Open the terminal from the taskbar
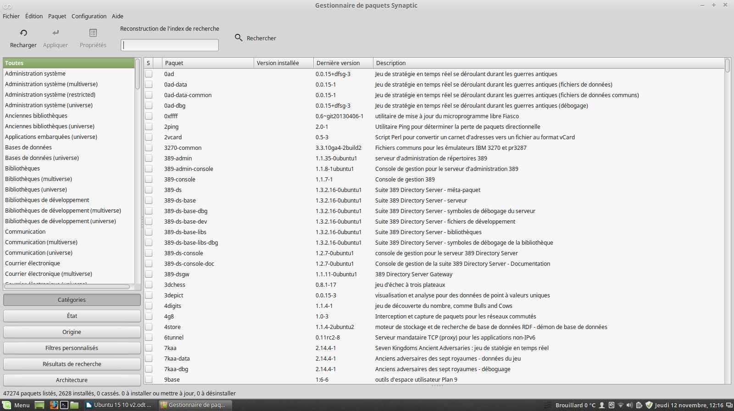 64,405
